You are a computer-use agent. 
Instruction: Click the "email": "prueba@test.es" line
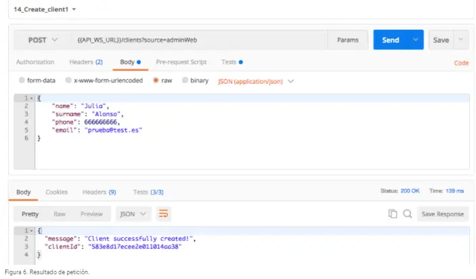coord(97,130)
